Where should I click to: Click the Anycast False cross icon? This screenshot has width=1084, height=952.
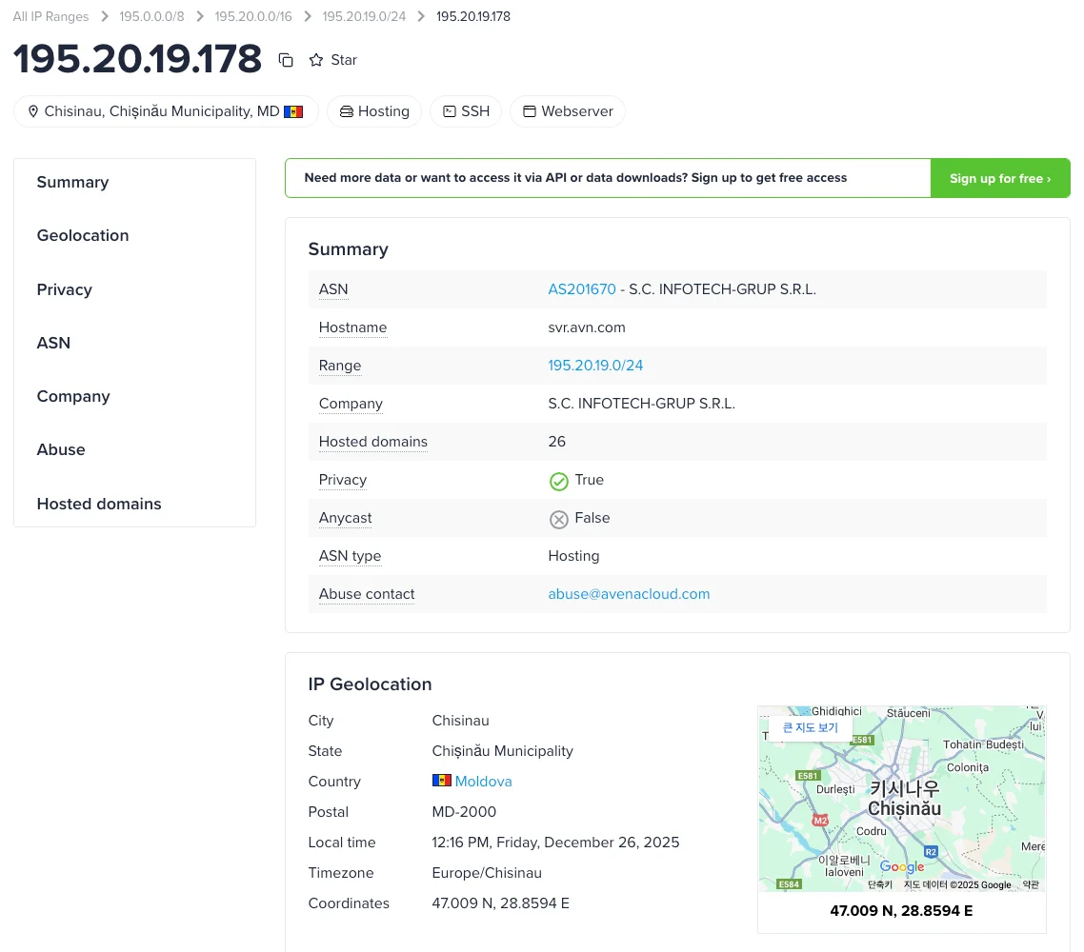(x=559, y=519)
